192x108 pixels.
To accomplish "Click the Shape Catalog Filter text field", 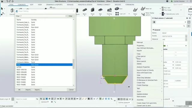I will pos(43,16).
